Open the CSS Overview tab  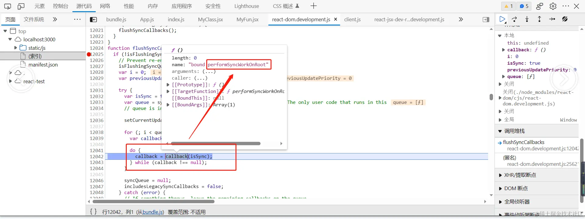coord(286,6)
